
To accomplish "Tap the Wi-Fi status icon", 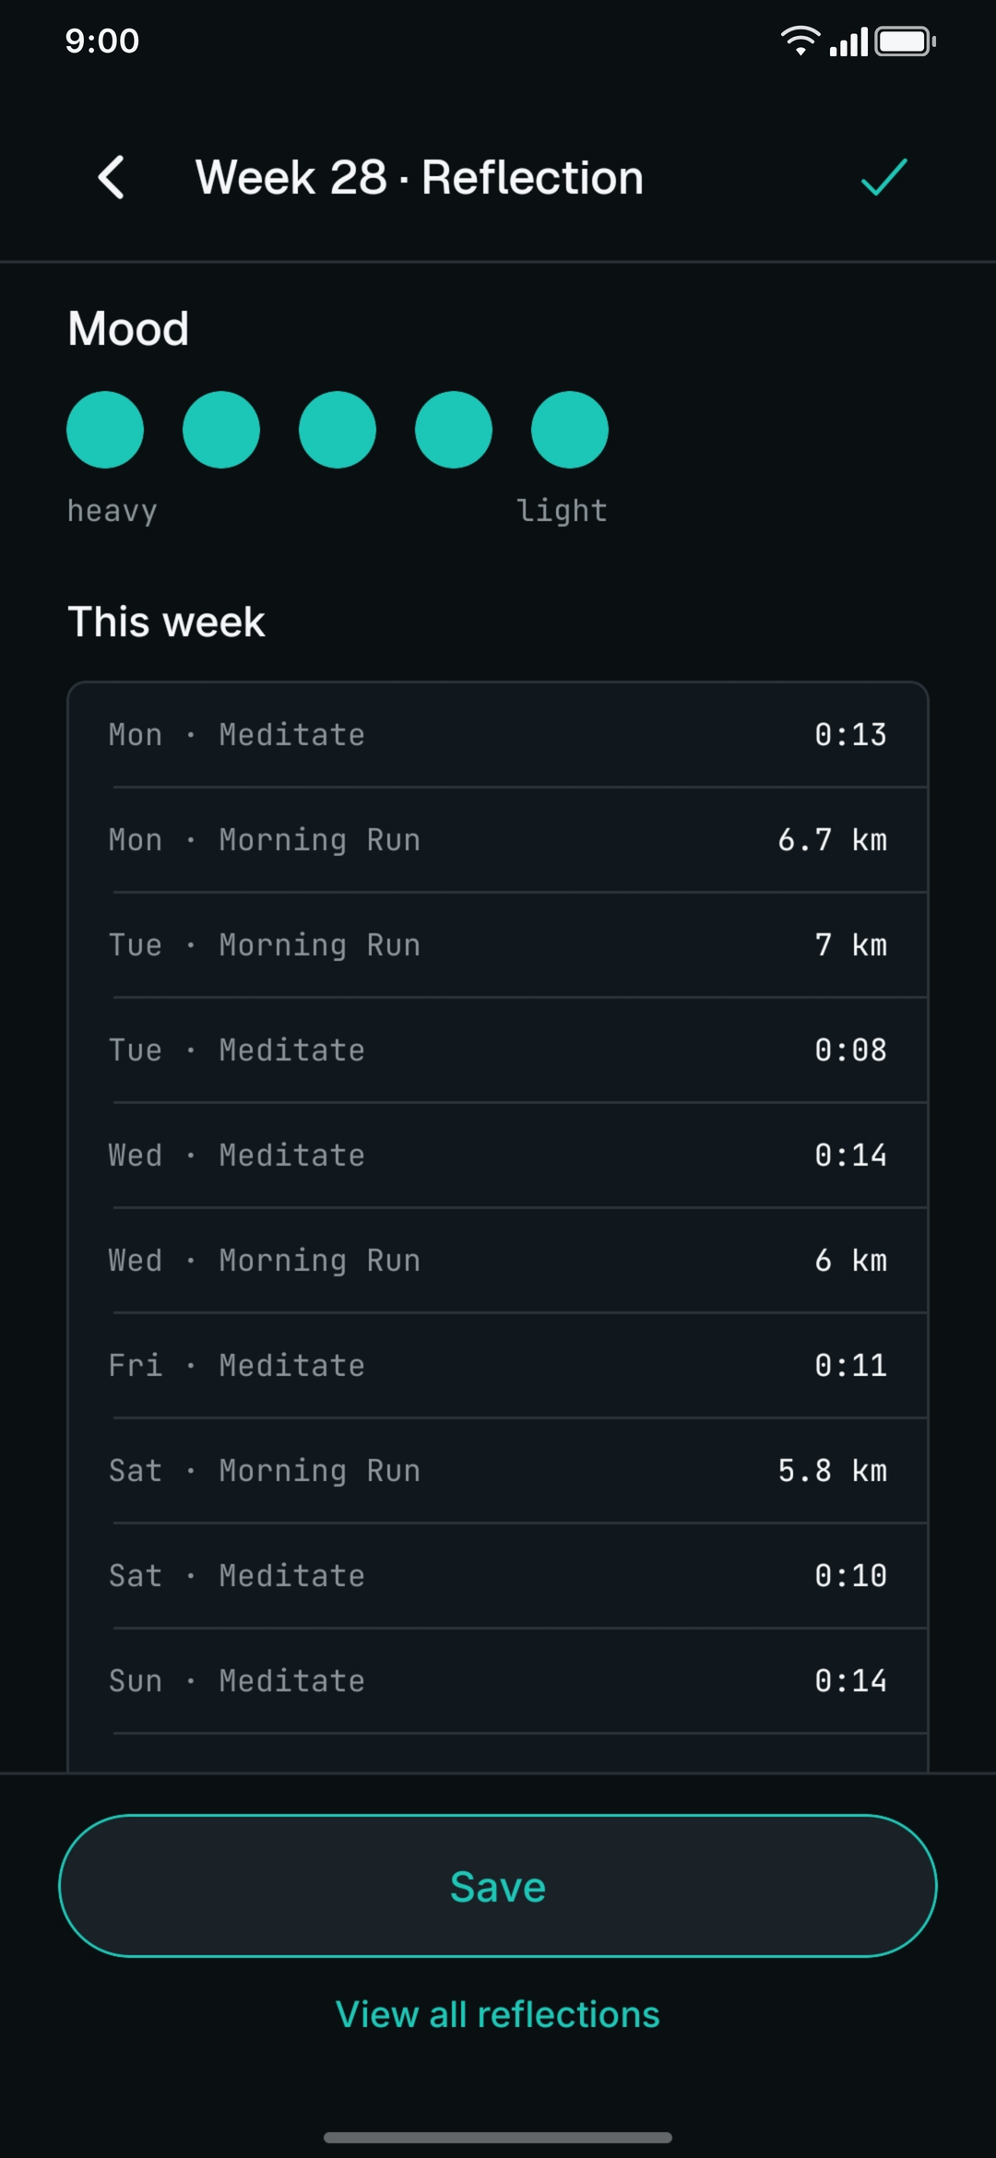I will [x=800, y=41].
